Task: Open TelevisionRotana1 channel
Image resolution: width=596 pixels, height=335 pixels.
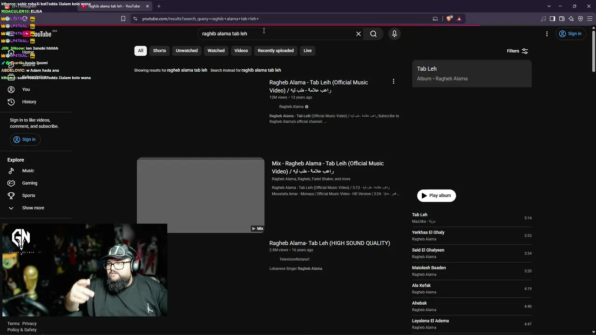Action: [294, 259]
